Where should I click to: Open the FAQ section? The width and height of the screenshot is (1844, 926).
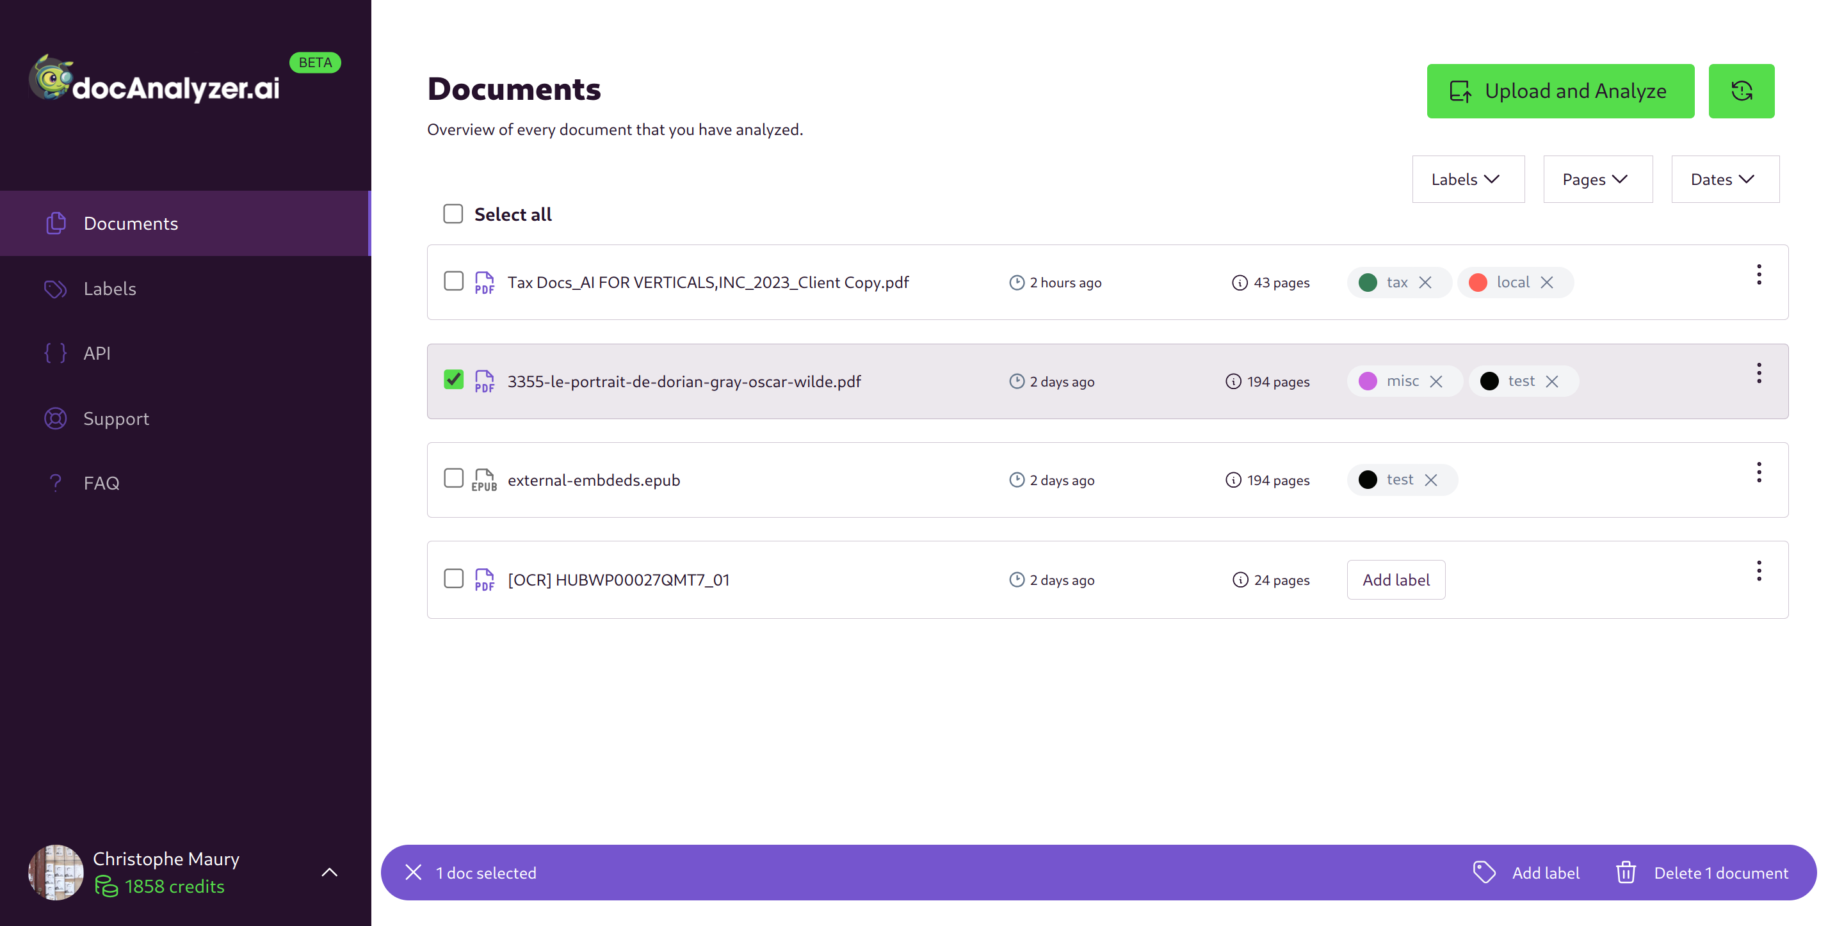click(101, 483)
